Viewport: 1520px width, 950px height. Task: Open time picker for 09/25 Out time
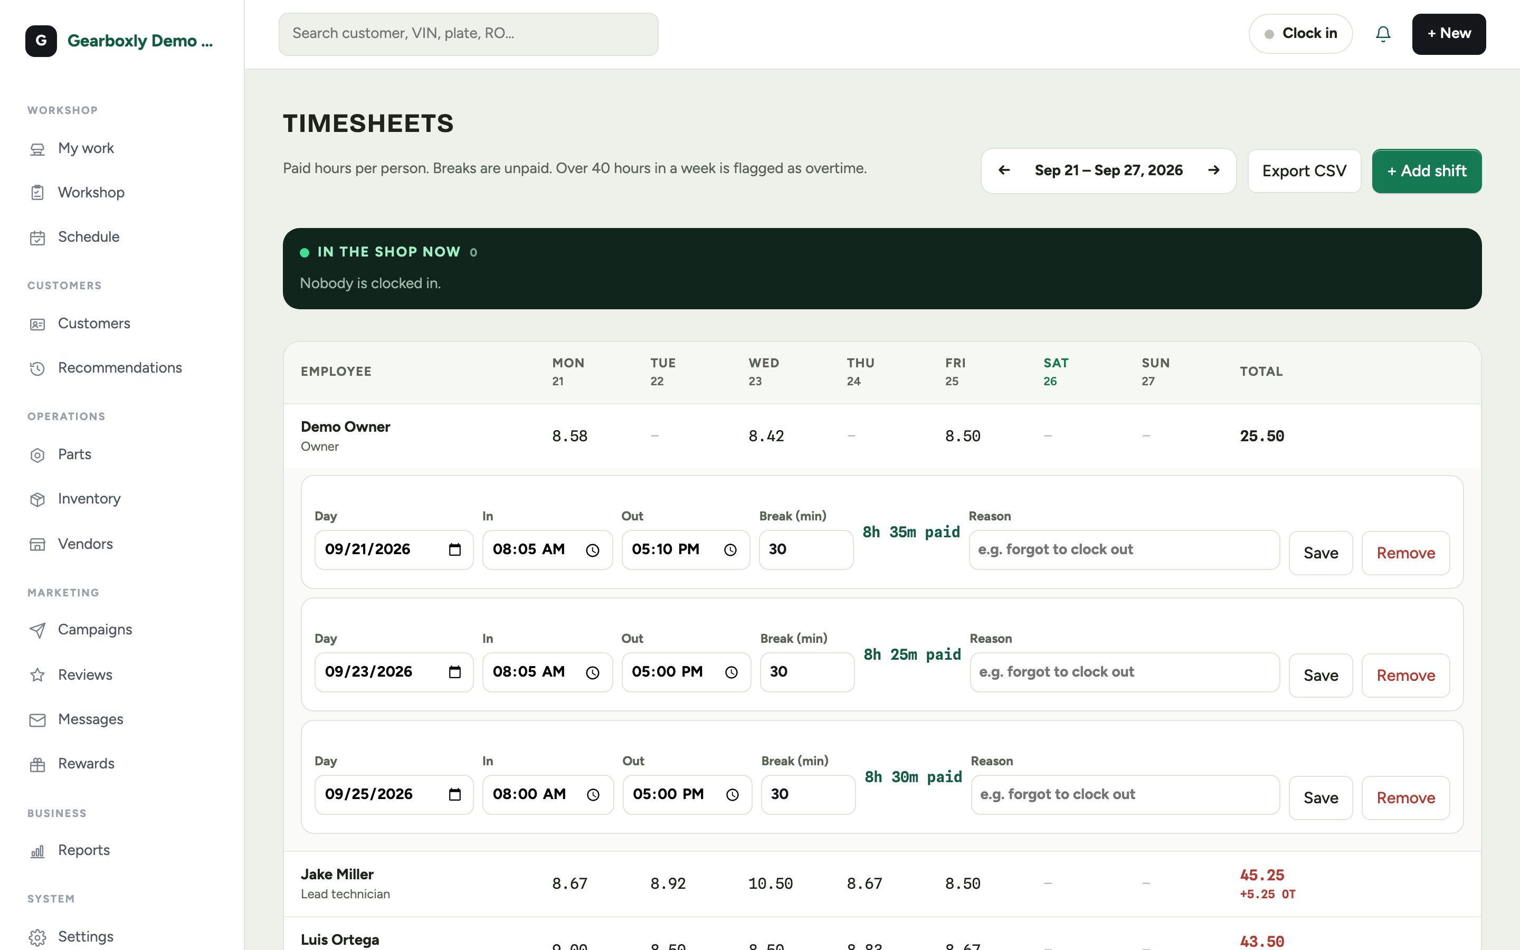pyautogui.click(x=733, y=795)
